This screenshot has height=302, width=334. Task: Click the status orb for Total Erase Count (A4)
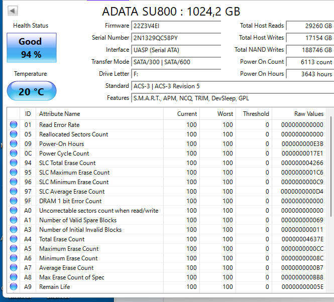pyautogui.click(x=14, y=239)
